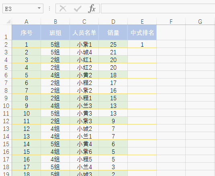215x176 pixels.
Task: Select the name cell 小城4
Action: click(x=84, y=52)
